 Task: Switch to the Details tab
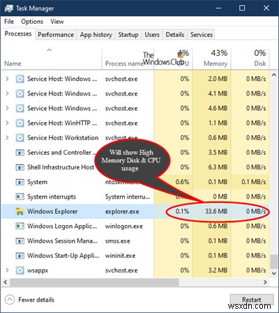[175, 35]
